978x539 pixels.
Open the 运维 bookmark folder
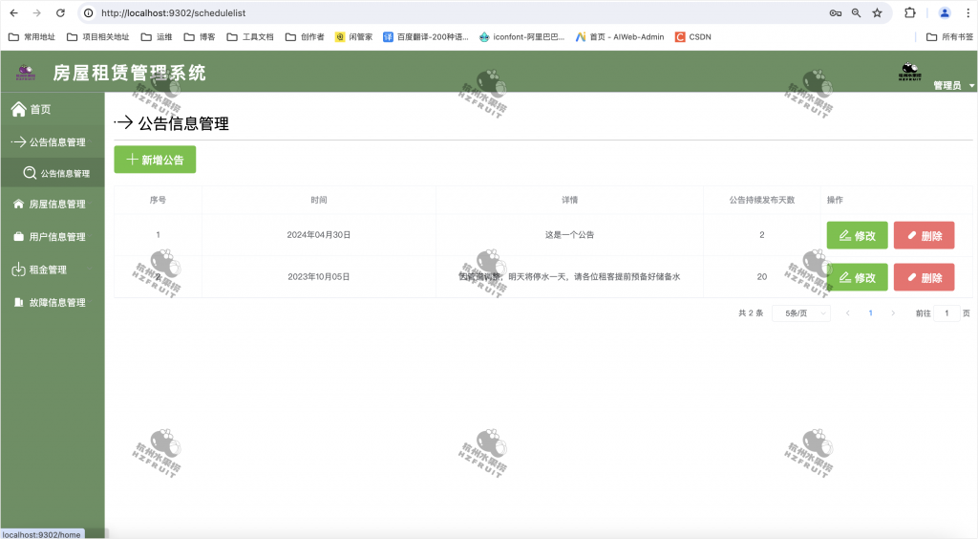coord(157,37)
